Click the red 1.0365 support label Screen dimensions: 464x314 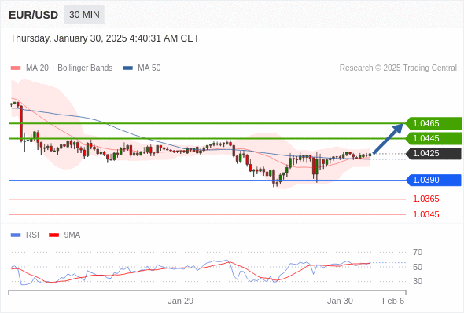point(426,199)
